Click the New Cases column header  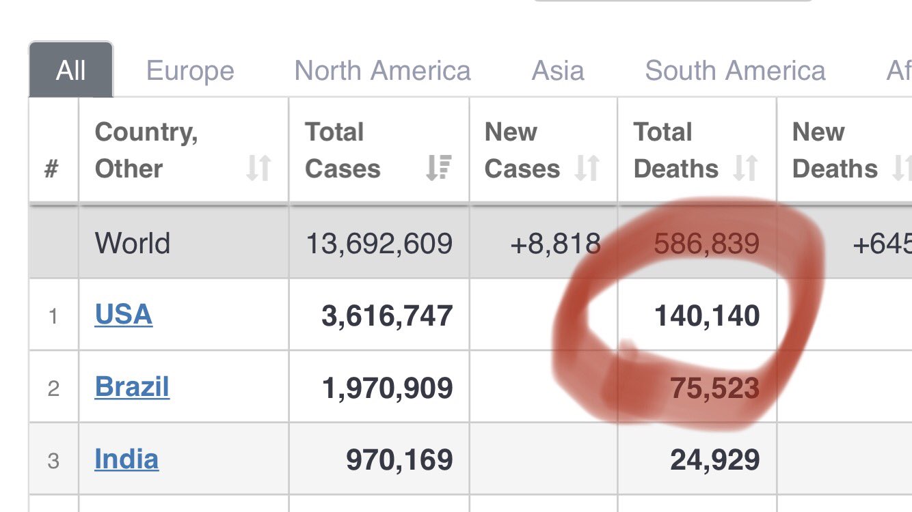544,150
